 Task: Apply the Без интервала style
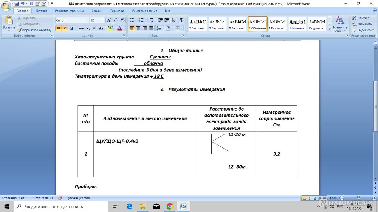tap(277, 24)
